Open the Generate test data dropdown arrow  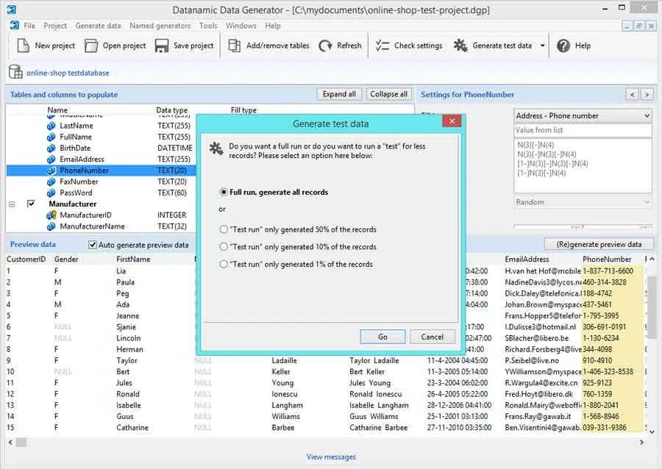tap(543, 46)
